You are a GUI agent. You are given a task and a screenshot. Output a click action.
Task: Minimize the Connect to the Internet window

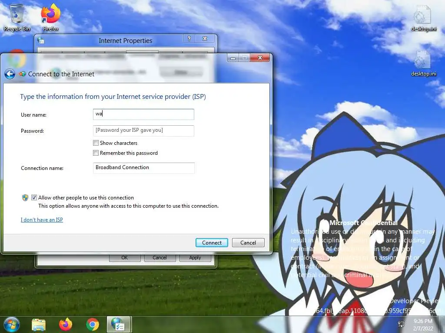[x=233, y=58]
